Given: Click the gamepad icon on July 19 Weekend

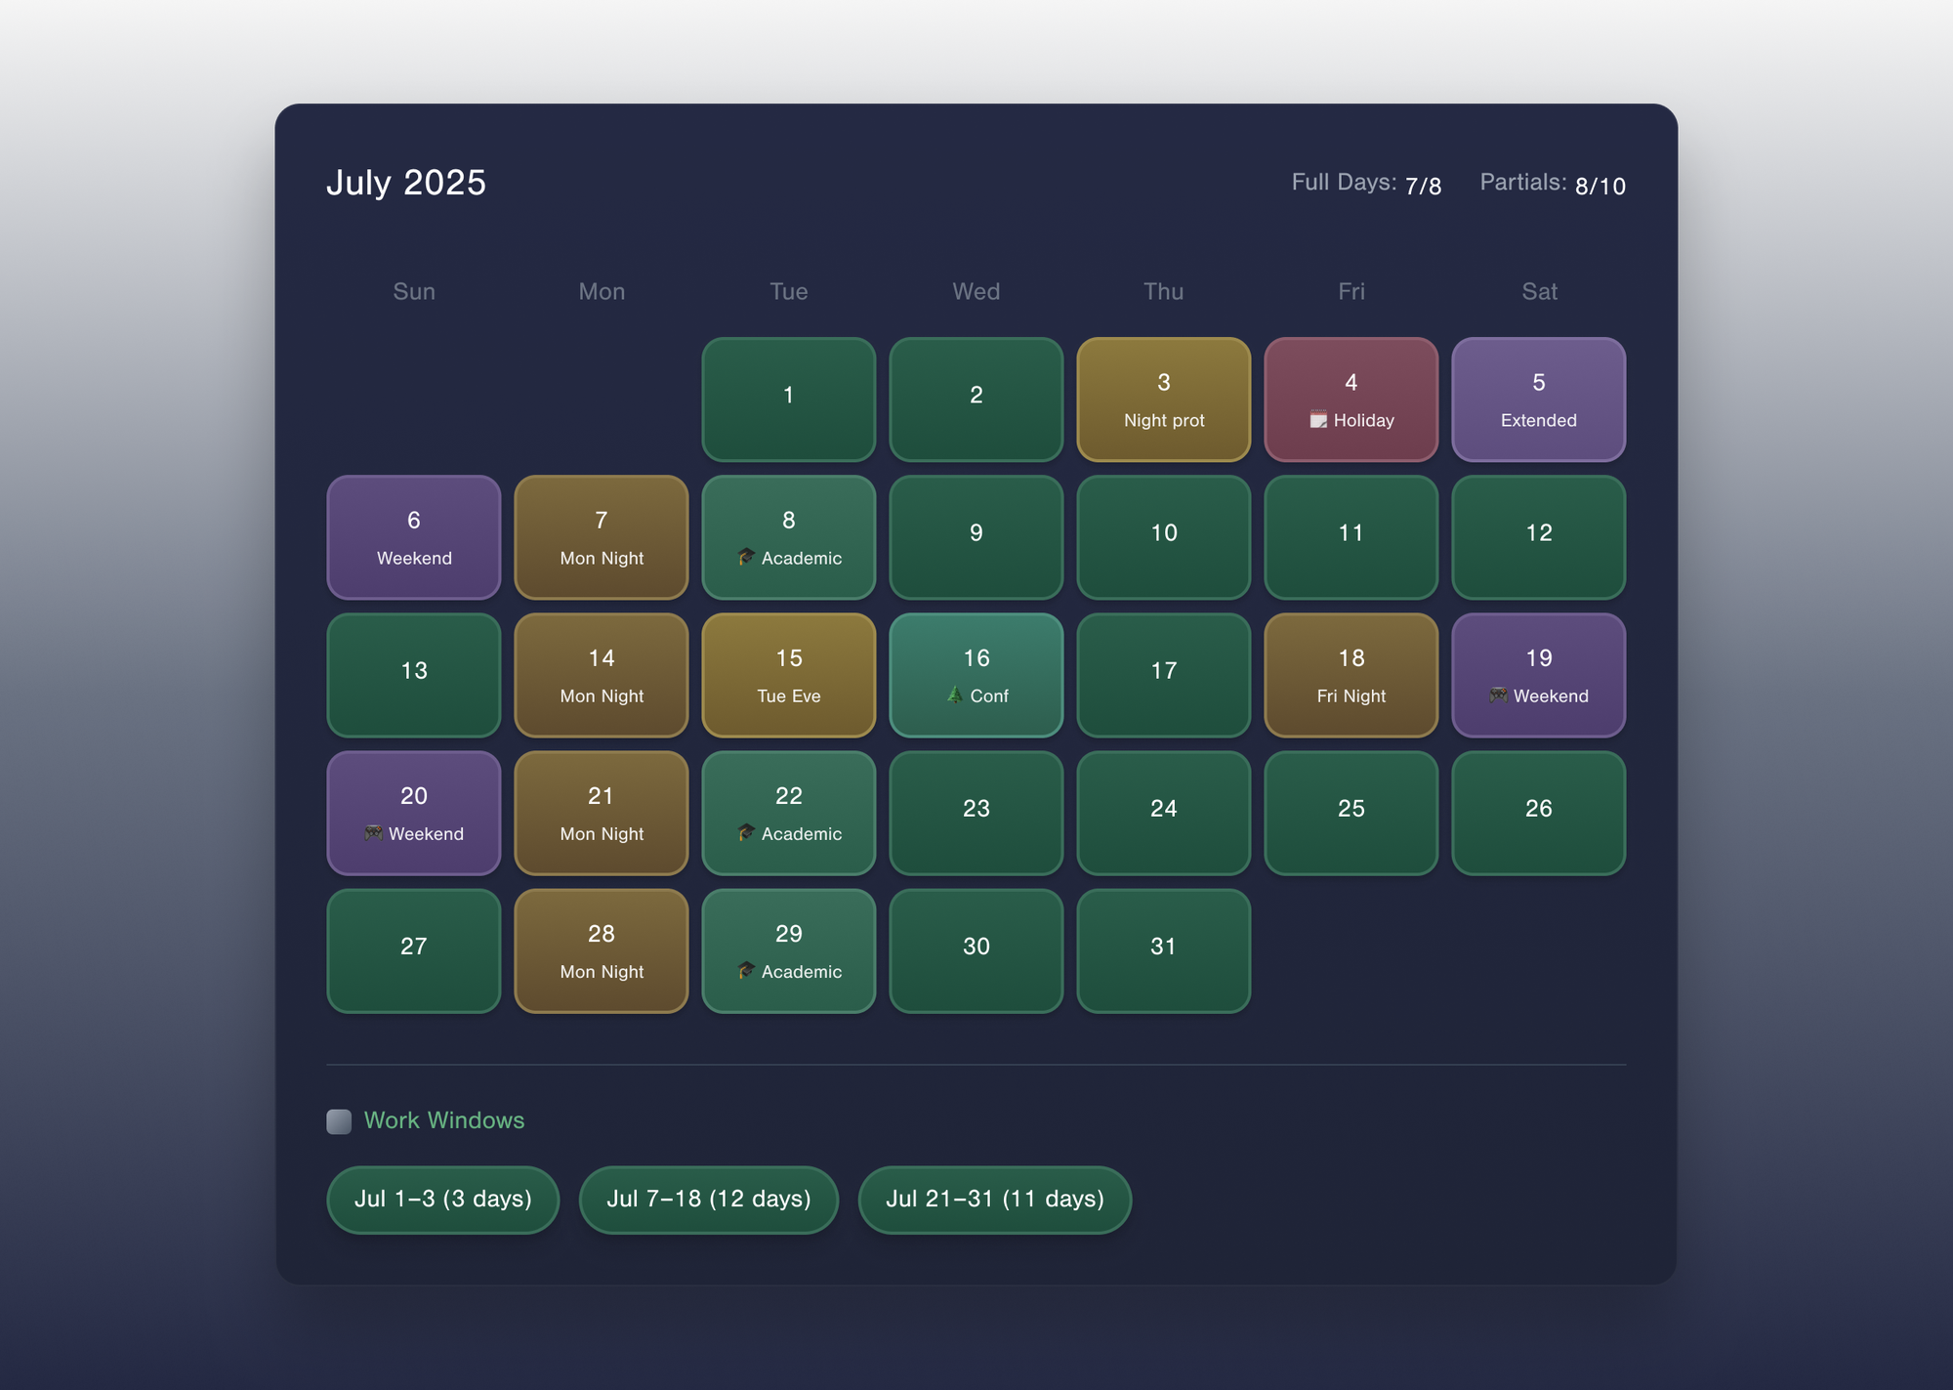Looking at the screenshot, I should pyautogui.click(x=1498, y=695).
